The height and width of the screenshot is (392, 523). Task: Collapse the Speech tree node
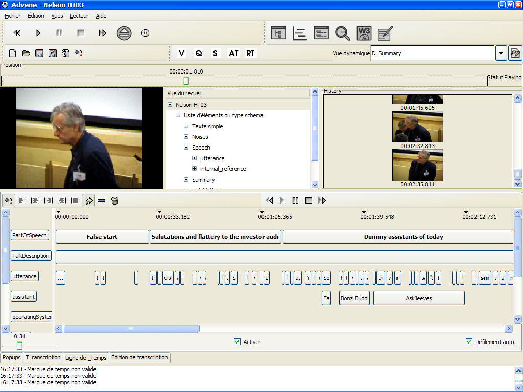pos(186,148)
